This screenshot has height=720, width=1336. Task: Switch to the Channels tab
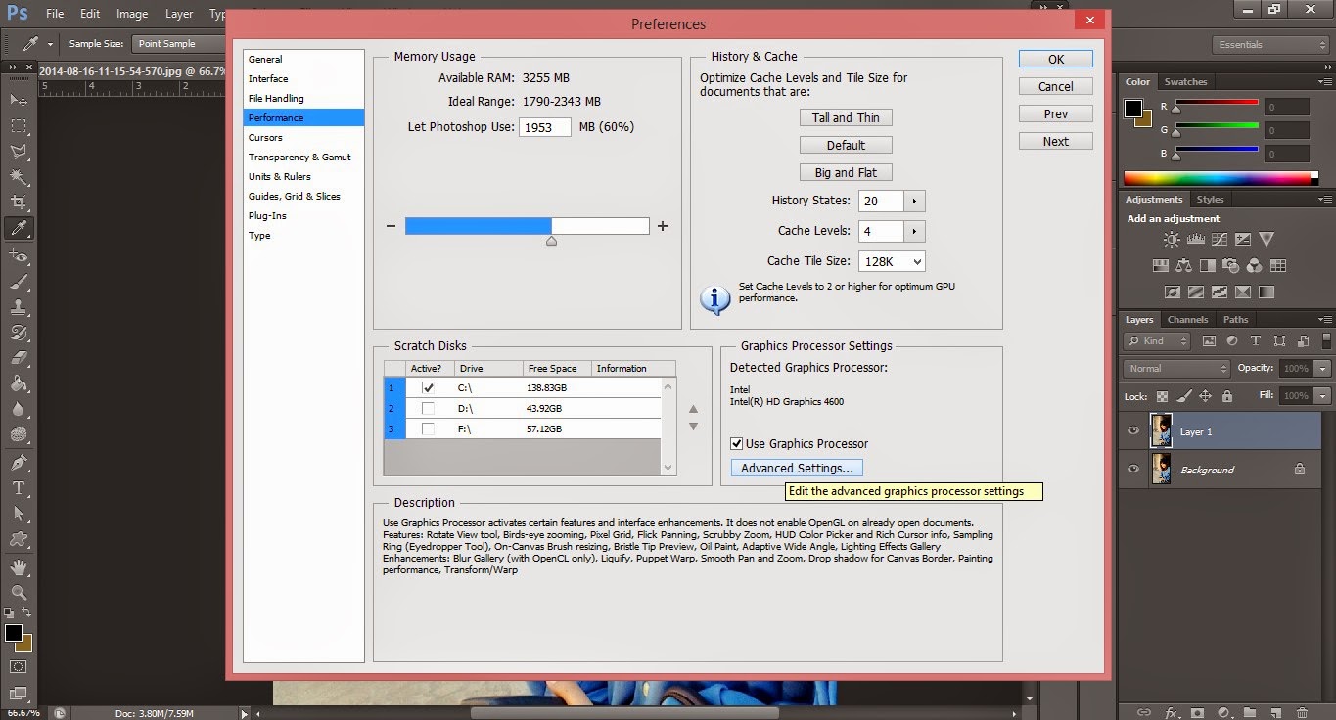pyautogui.click(x=1188, y=320)
